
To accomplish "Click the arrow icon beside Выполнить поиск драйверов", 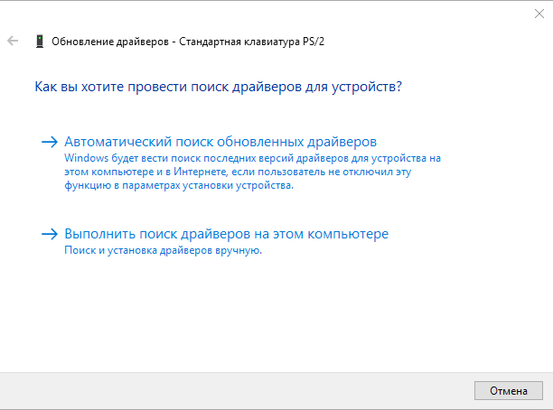I will point(49,234).
